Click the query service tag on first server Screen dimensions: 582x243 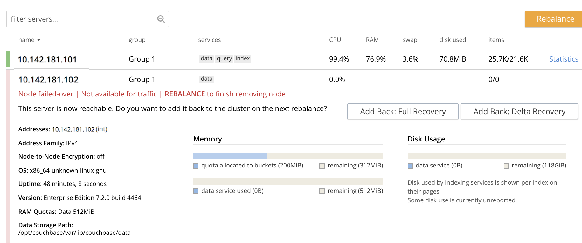[224, 58]
